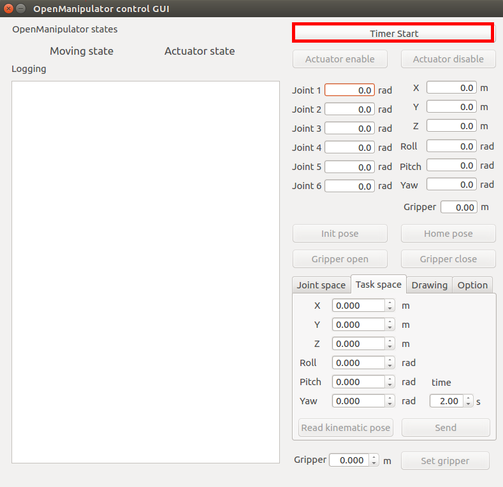
Task: Select the Option tab
Action: (x=472, y=285)
